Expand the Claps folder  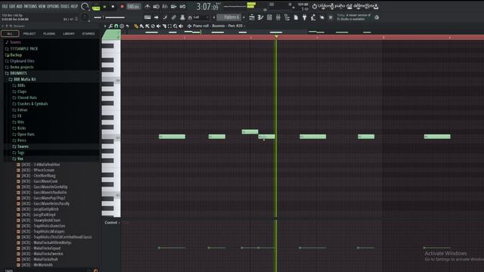22,91
